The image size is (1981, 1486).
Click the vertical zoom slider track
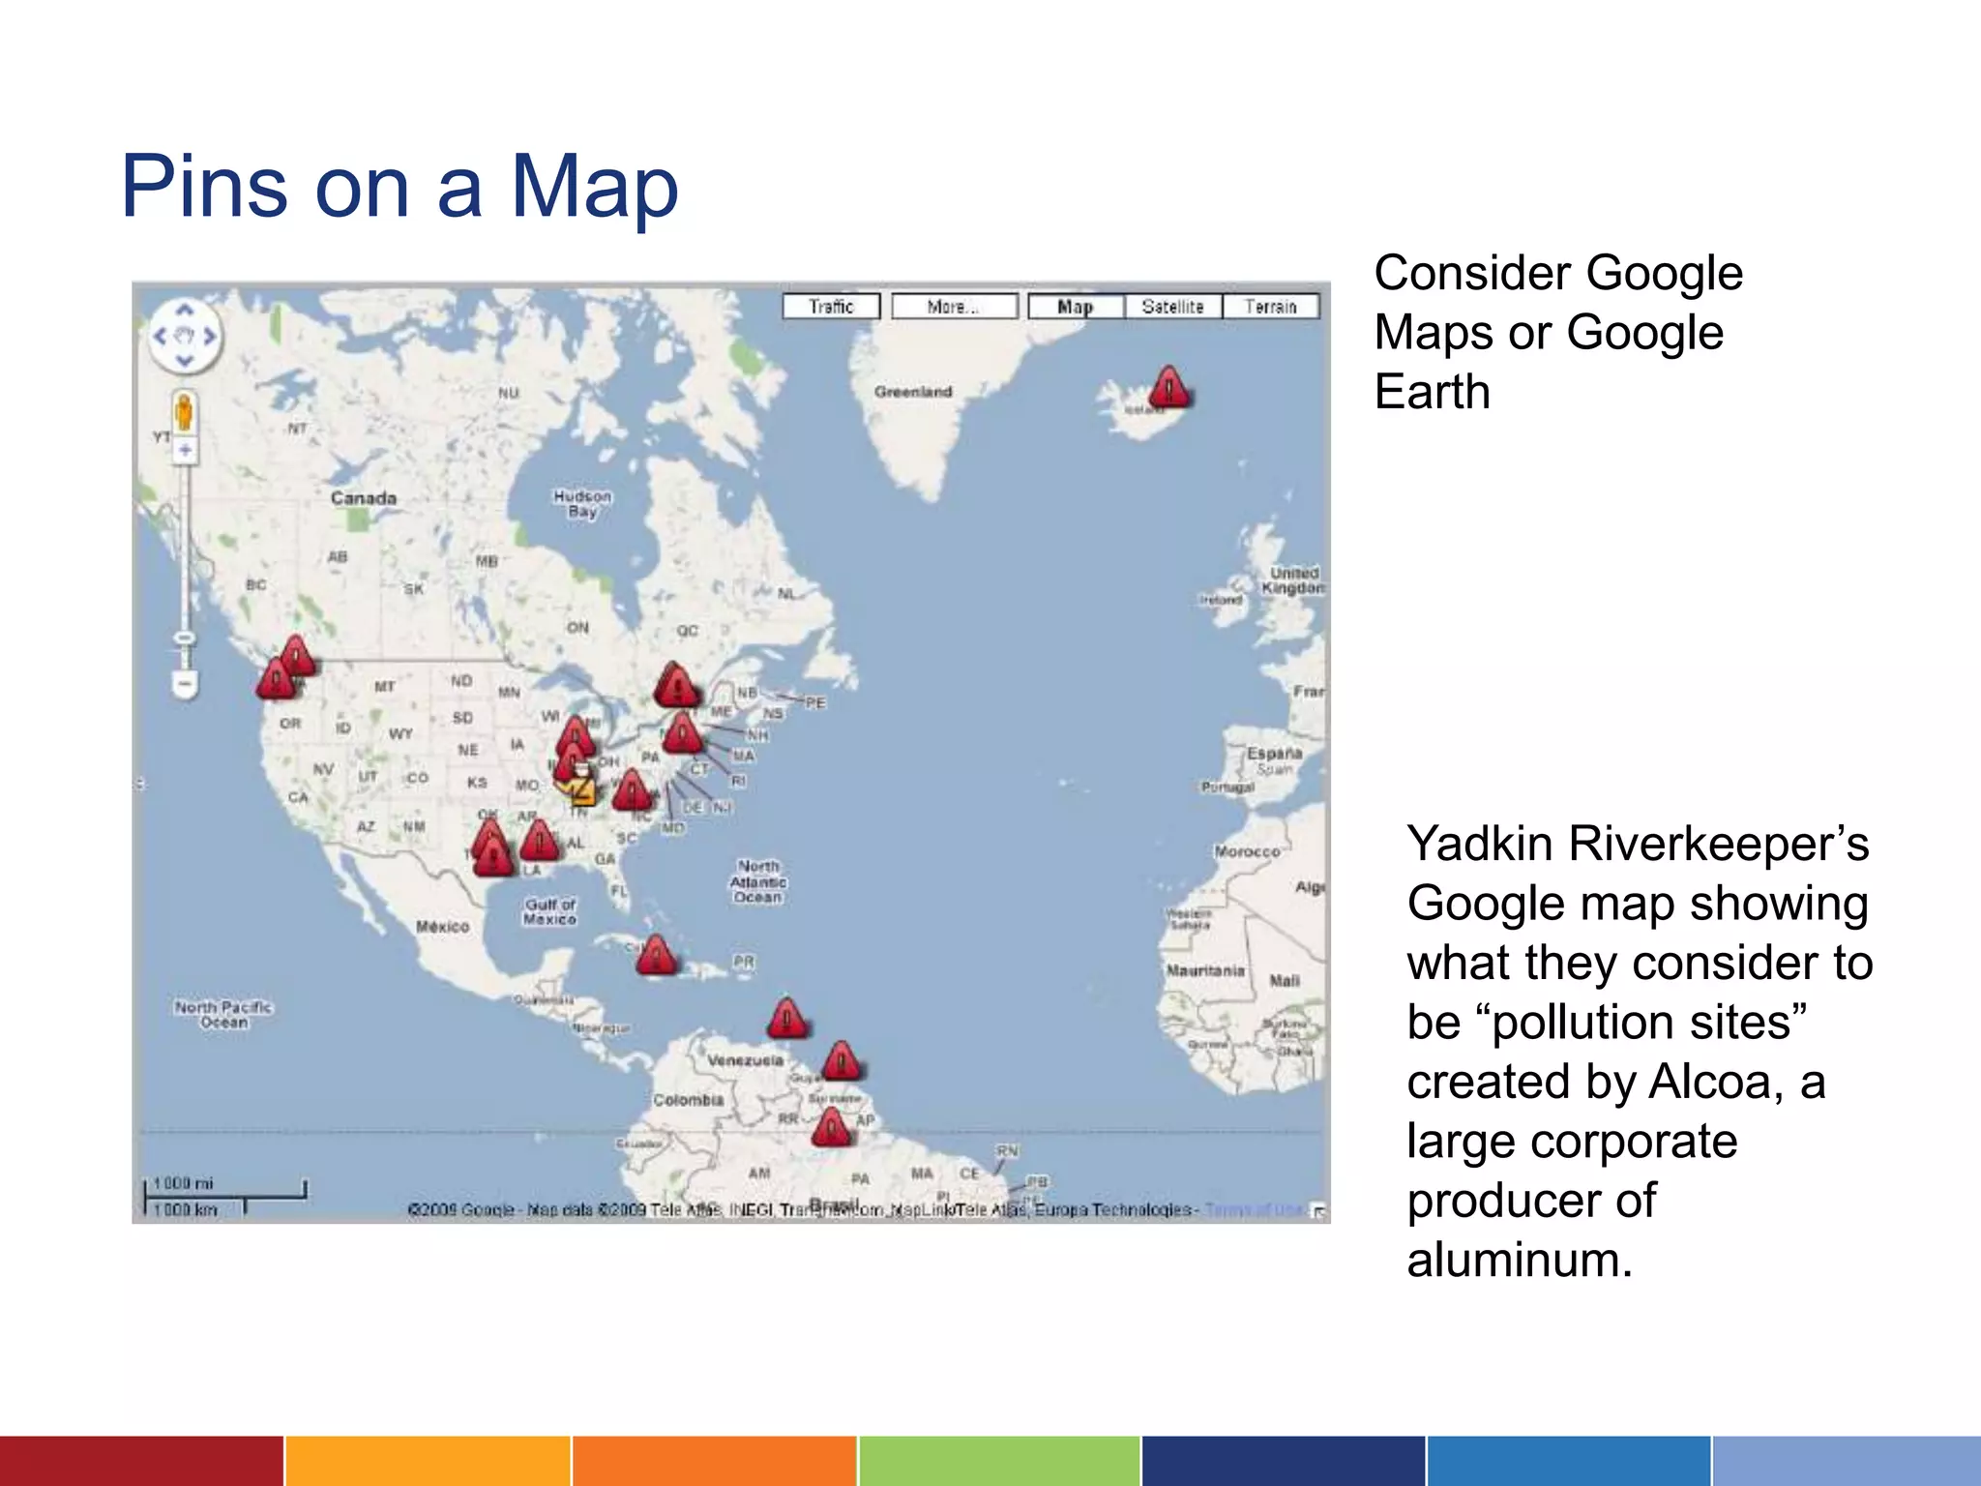click(185, 547)
